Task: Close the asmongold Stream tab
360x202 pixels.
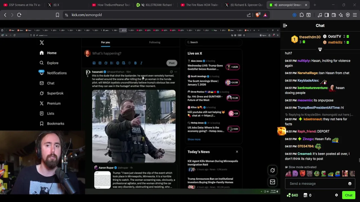Action: coord(306,5)
